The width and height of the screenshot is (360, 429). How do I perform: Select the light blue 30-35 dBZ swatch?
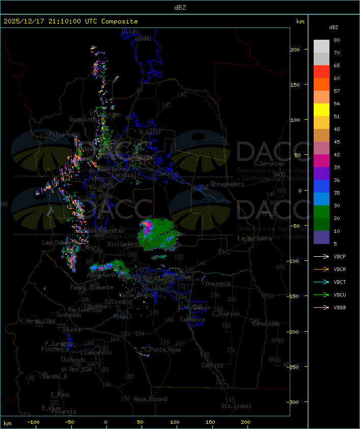(321, 199)
